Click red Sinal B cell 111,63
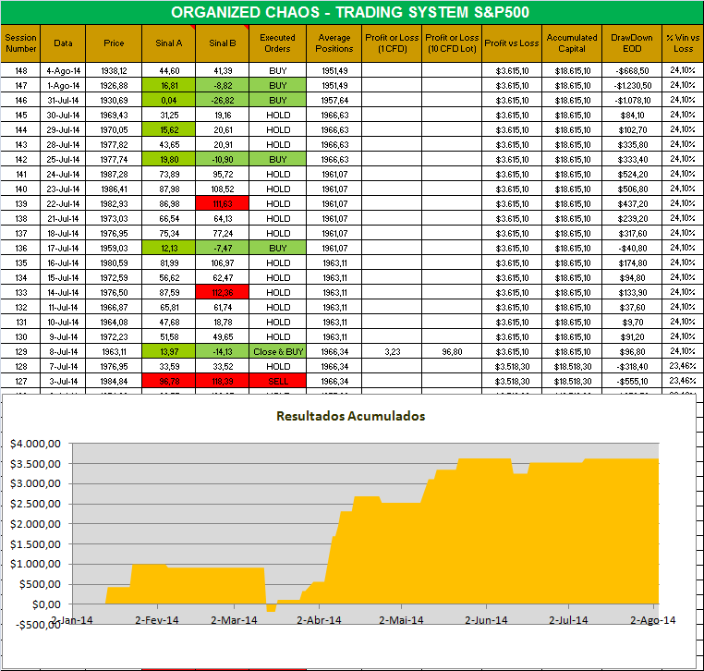This screenshot has height=671, width=704. 223,204
